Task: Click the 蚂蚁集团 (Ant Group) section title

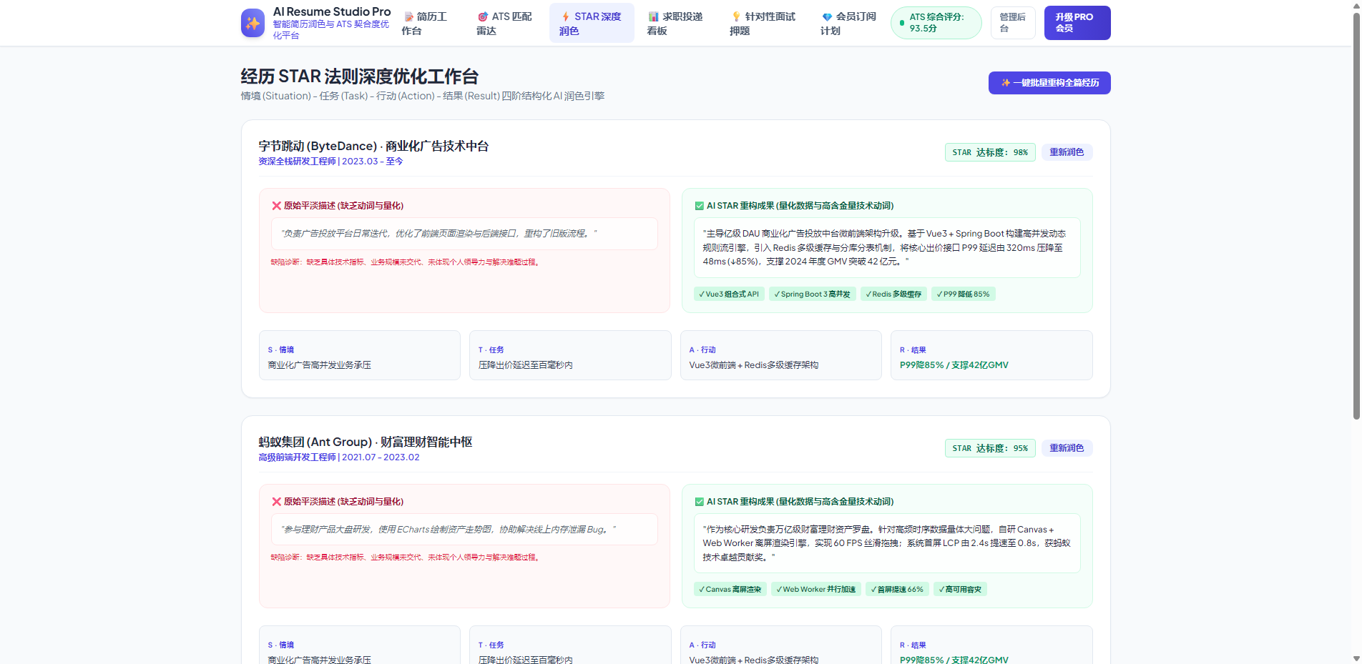Action: click(x=365, y=442)
